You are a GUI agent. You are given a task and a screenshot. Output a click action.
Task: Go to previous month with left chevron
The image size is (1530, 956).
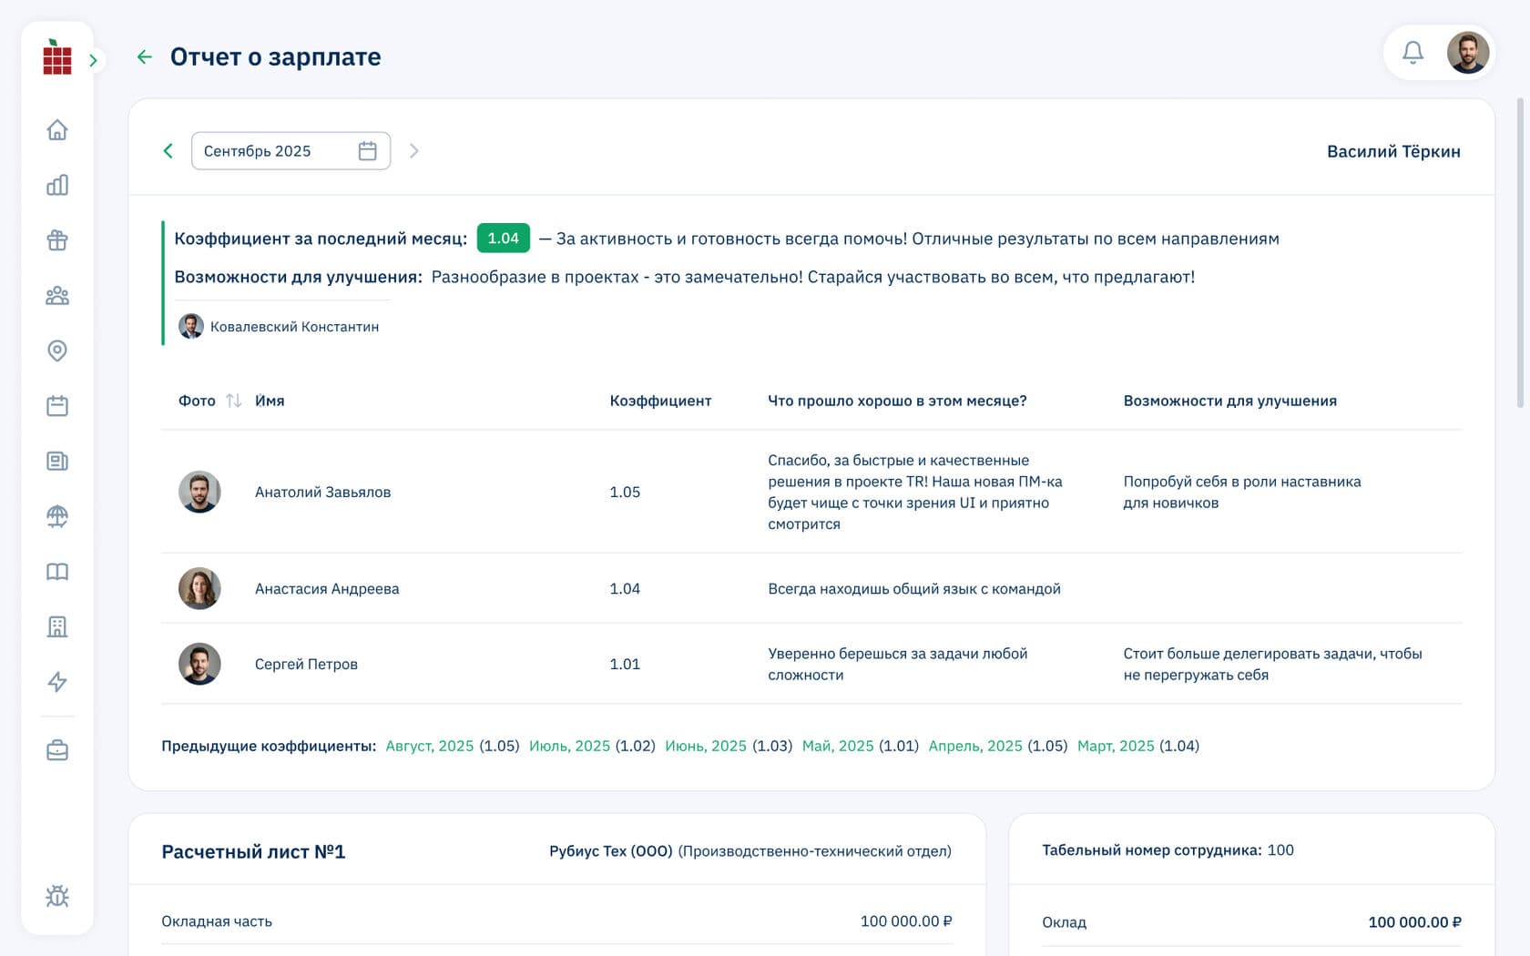point(168,151)
